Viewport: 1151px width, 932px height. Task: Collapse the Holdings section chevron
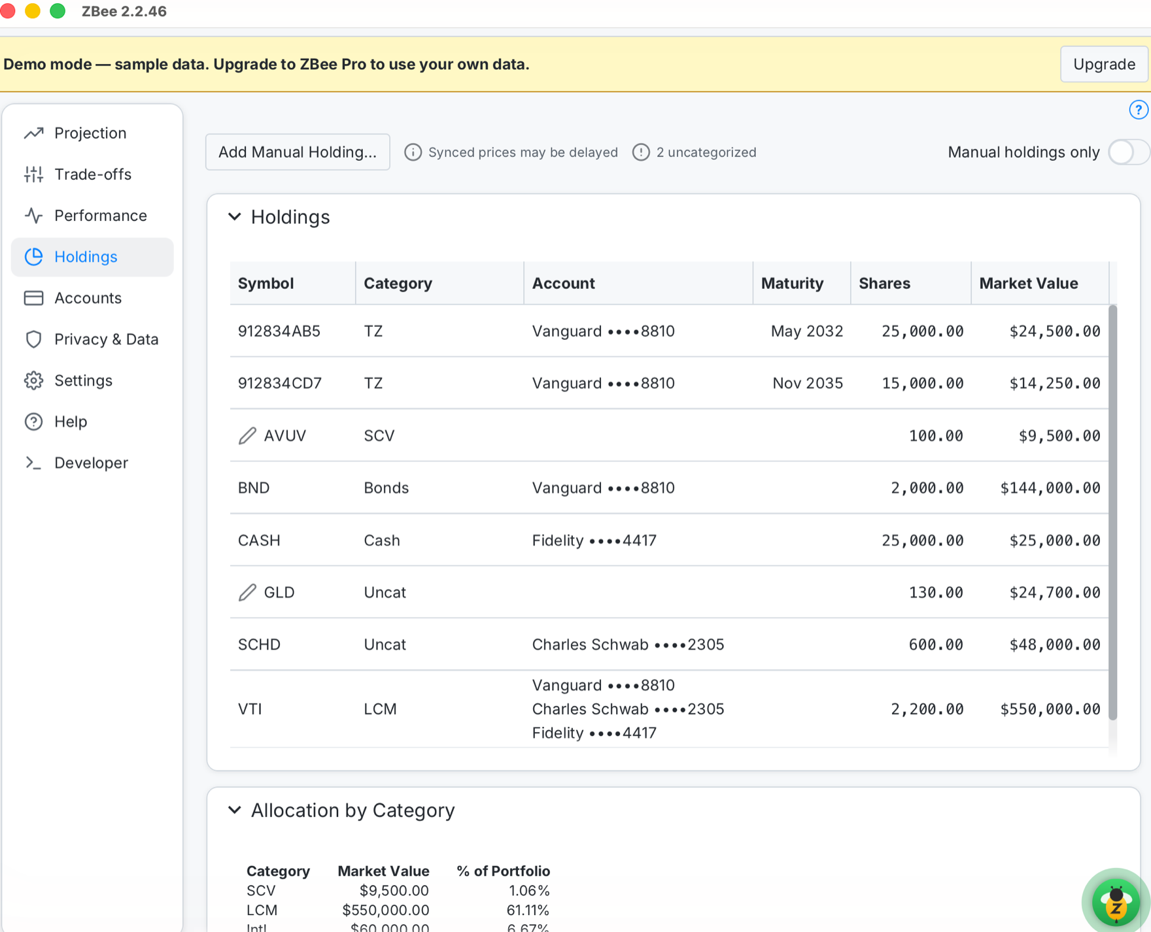pos(234,217)
